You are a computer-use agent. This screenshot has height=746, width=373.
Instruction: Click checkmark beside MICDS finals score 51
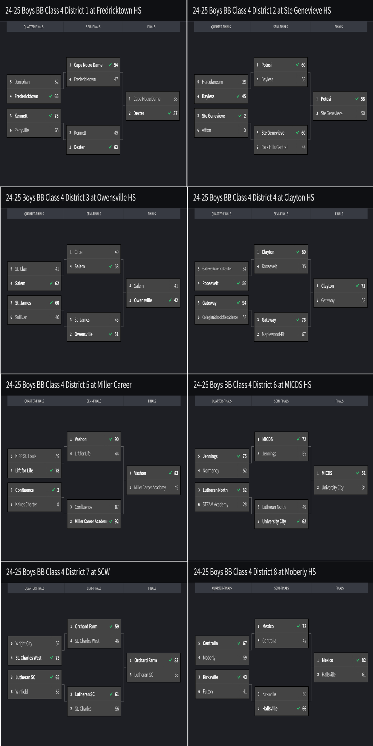pyautogui.click(x=357, y=473)
